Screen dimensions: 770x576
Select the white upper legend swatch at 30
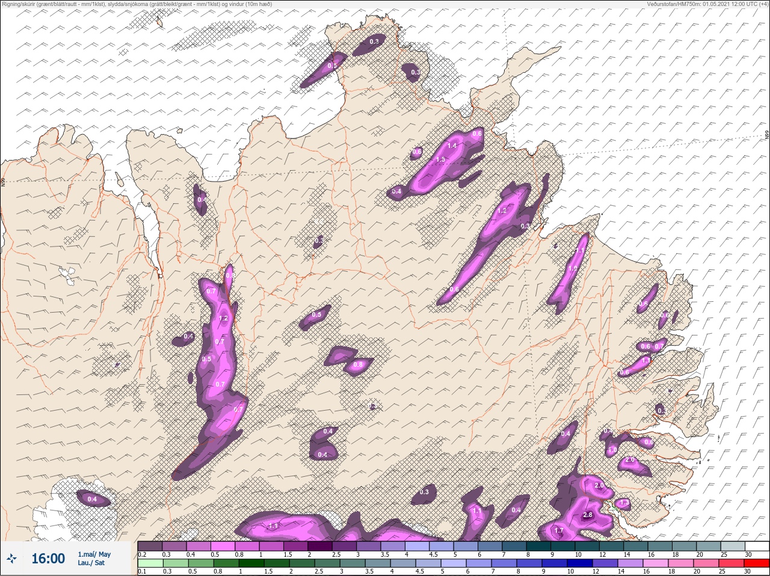pos(757,546)
